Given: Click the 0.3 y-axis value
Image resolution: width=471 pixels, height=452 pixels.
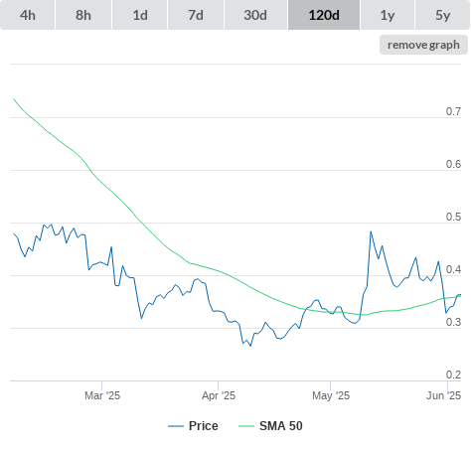Looking at the screenshot, I should tap(453, 322).
